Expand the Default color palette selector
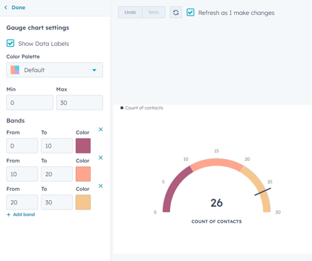The height and width of the screenshot is (261, 312). pyautogui.click(x=55, y=70)
